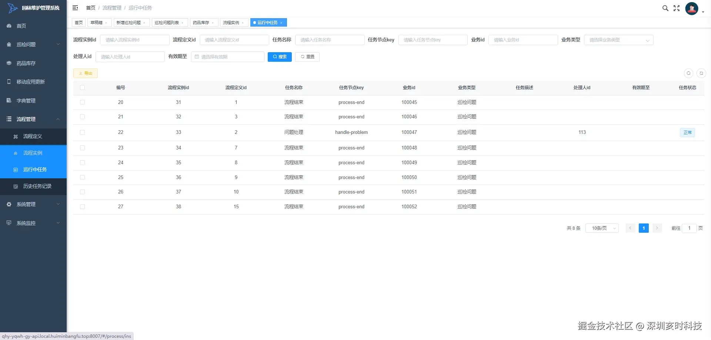Toggle fullscreen mode icon in header
This screenshot has width=711, height=340.
pyautogui.click(x=677, y=8)
